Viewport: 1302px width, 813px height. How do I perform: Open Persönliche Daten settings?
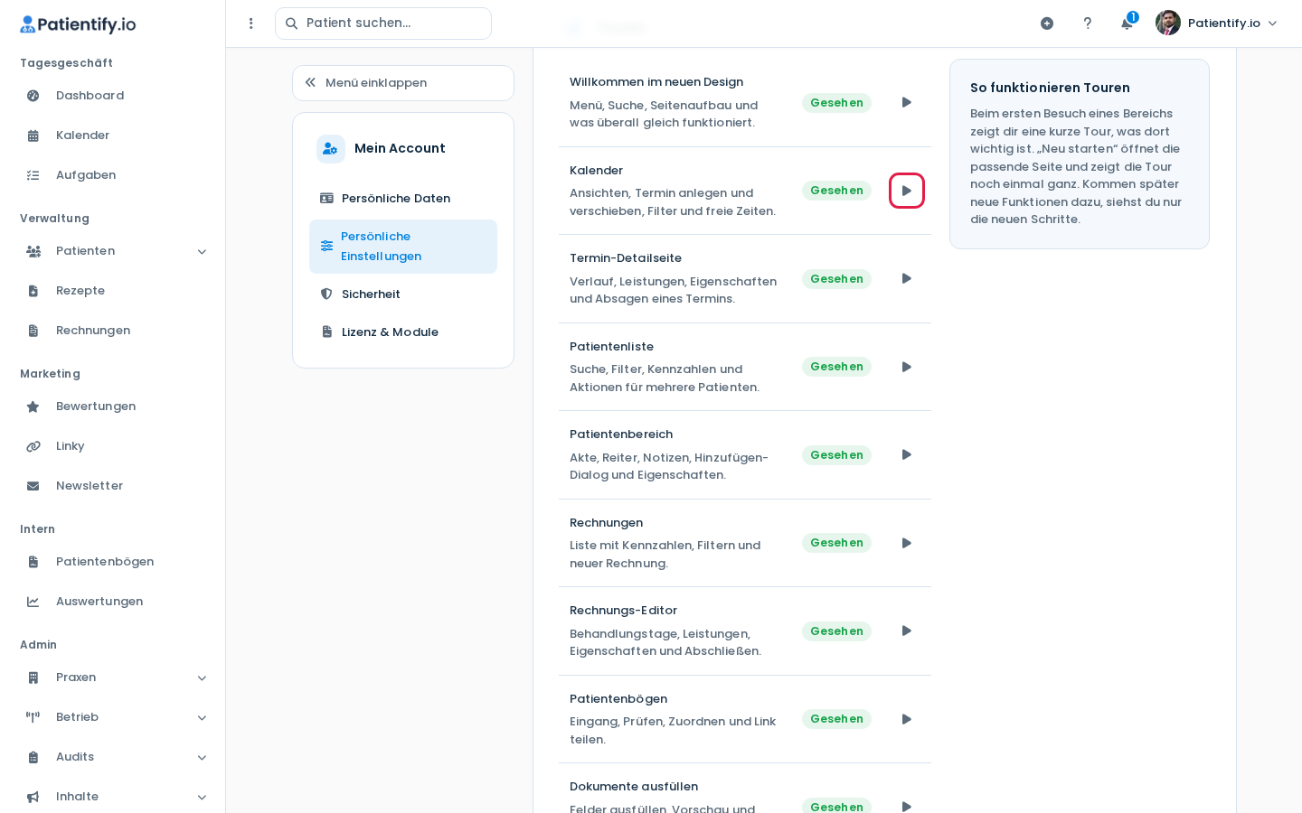click(x=403, y=199)
